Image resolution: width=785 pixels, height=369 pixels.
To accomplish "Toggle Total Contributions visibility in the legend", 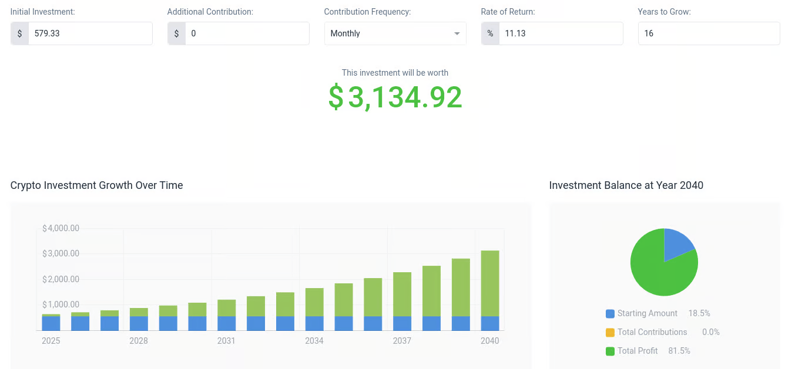I will coord(646,332).
